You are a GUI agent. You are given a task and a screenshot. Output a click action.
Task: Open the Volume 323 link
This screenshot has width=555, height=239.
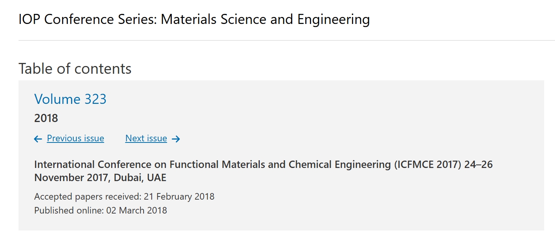[70, 99]
